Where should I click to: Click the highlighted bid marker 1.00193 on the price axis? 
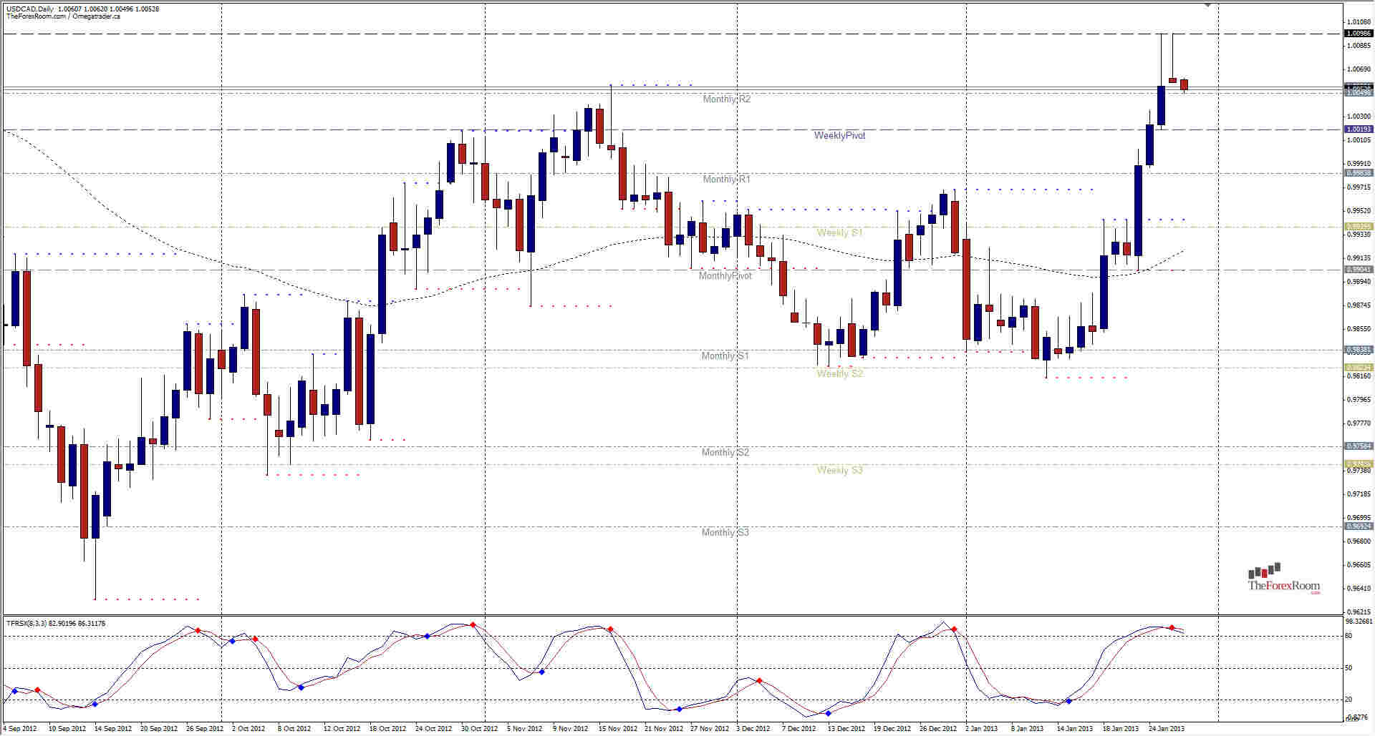tap(1360, 129)
